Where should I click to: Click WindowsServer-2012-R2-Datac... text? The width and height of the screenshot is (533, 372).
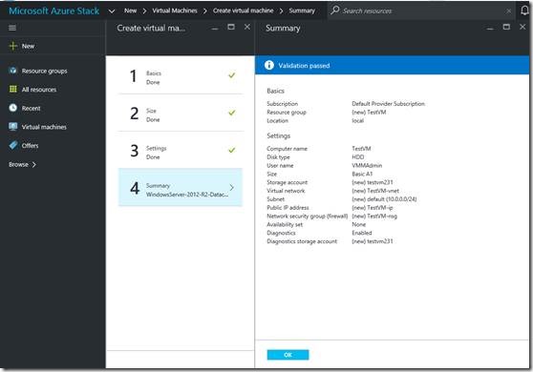(x=187, y=195)
